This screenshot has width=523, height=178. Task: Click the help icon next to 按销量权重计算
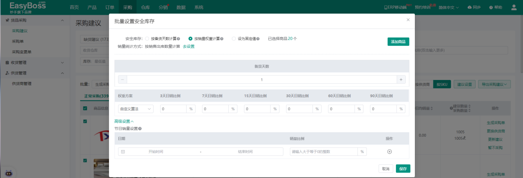tap(222, 39)
